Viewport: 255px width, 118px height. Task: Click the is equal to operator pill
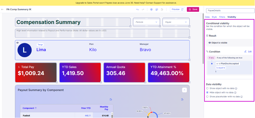pyautogui.click(x=221, y=68)
